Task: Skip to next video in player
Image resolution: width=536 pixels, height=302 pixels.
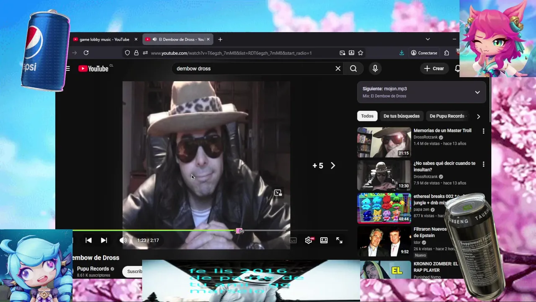Action: [104, 240]
